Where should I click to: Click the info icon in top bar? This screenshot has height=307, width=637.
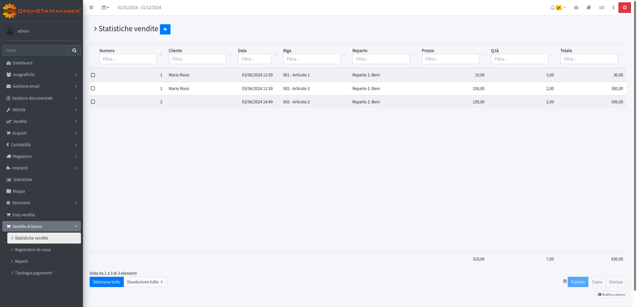coord(613,8)
